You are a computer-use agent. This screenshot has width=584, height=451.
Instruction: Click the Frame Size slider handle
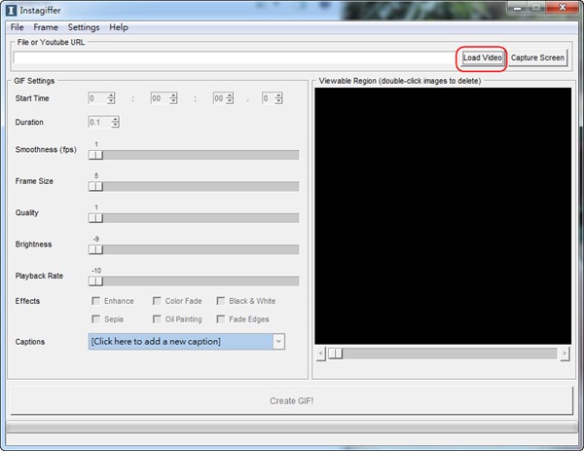point(95,186)
